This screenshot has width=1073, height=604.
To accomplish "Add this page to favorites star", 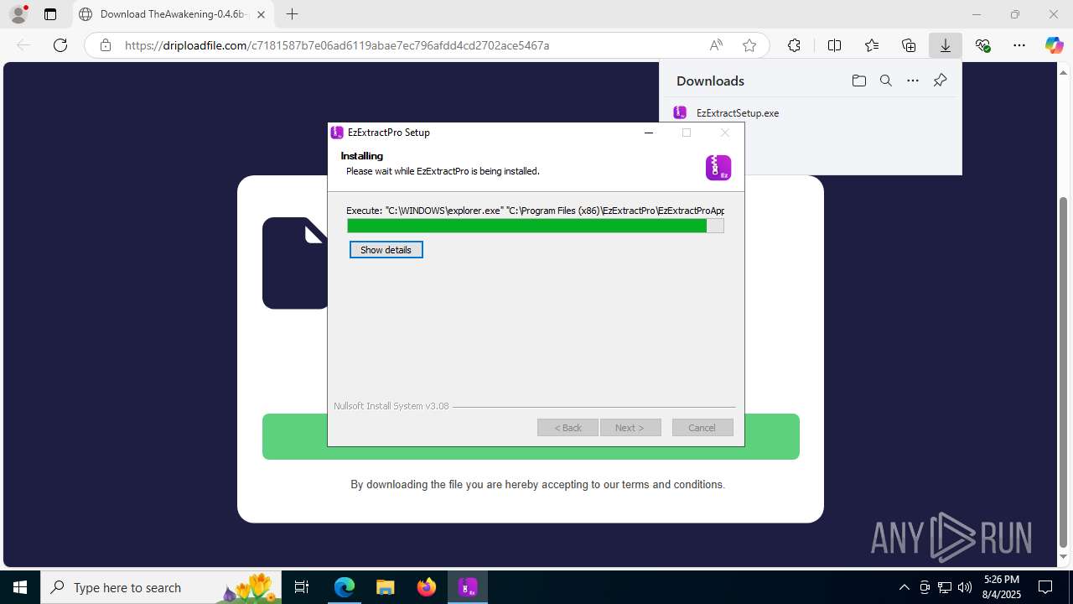I will (x=749, y=45).
